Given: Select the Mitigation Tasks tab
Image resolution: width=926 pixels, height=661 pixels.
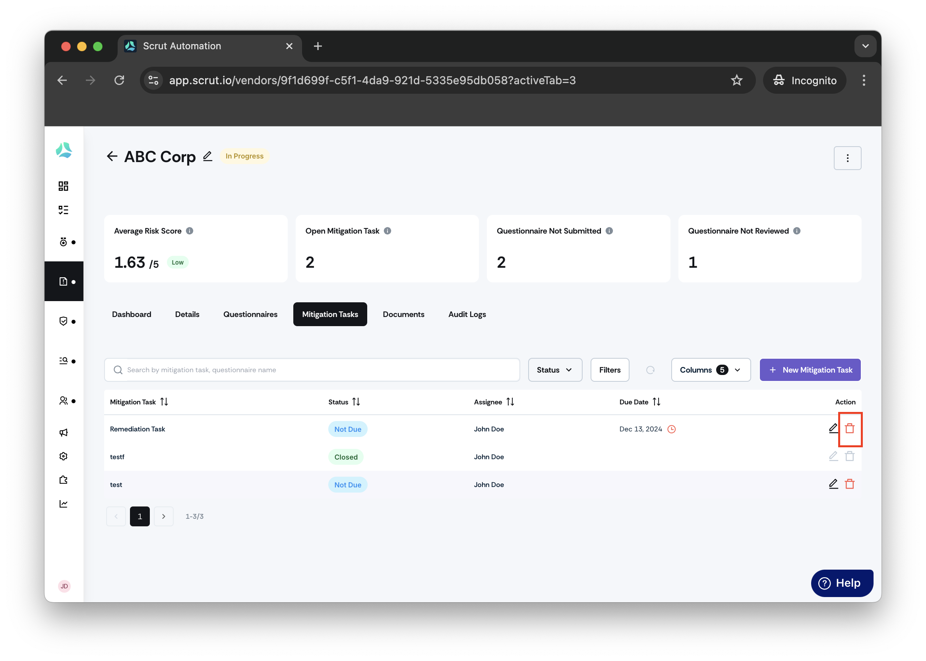Looking at the screenshot, I should (x=330, y=314).
